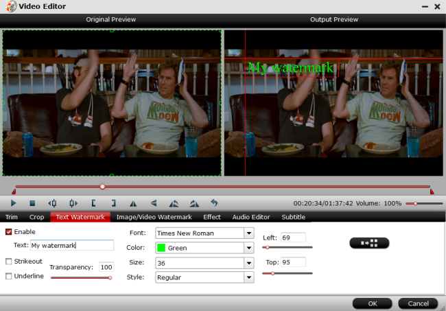Uncheck the Enable watermark checkbox

pos(9,232)
